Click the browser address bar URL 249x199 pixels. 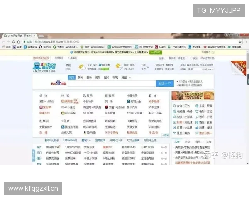57,42
